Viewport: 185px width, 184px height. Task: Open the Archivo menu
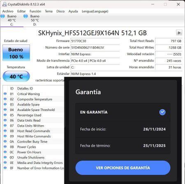click(8, 11)
